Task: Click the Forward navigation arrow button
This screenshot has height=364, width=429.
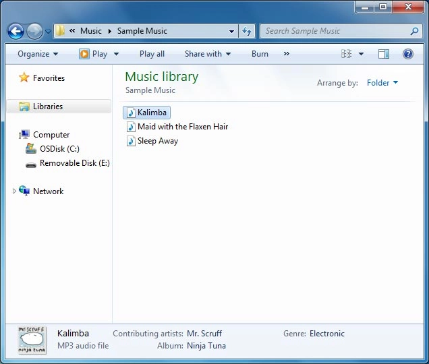Action: 34,31
